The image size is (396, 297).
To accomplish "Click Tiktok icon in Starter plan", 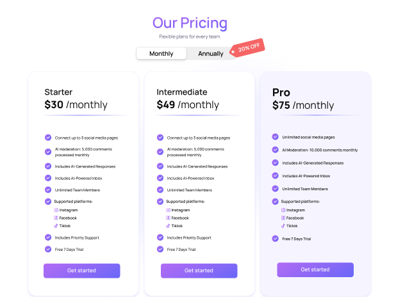I will point(56,226).
